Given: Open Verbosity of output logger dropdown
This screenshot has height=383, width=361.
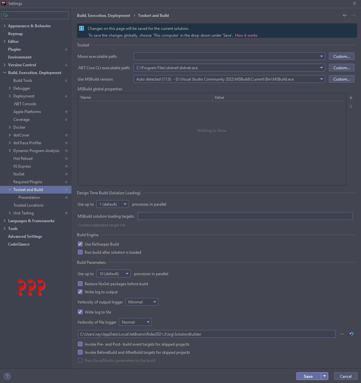Looking at the screenshot, I should pos(142,302).
